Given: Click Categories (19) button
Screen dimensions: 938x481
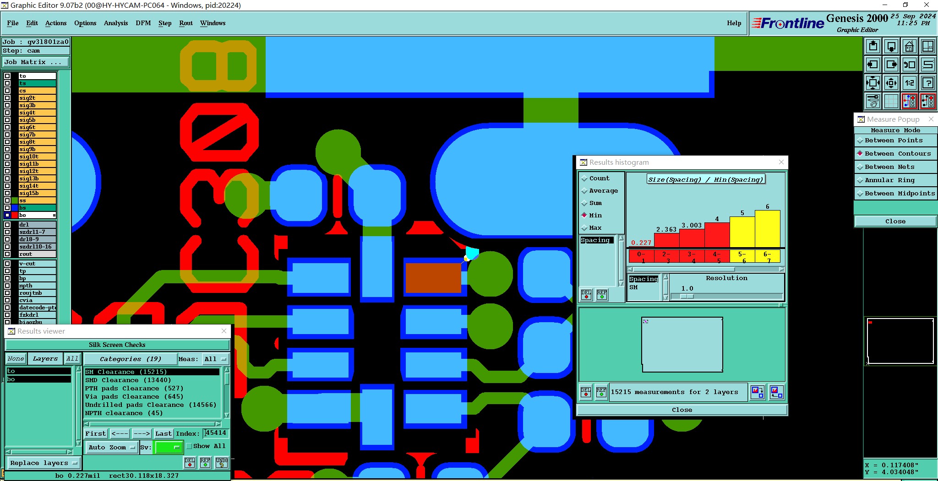Looking at the screenshot, I should point(131,359).
